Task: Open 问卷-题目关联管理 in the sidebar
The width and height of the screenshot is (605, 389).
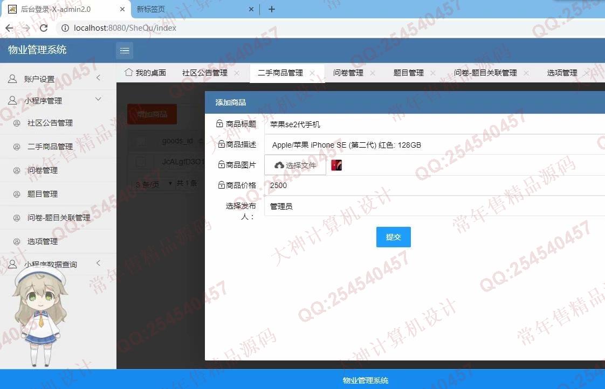Action: (59, 218)
